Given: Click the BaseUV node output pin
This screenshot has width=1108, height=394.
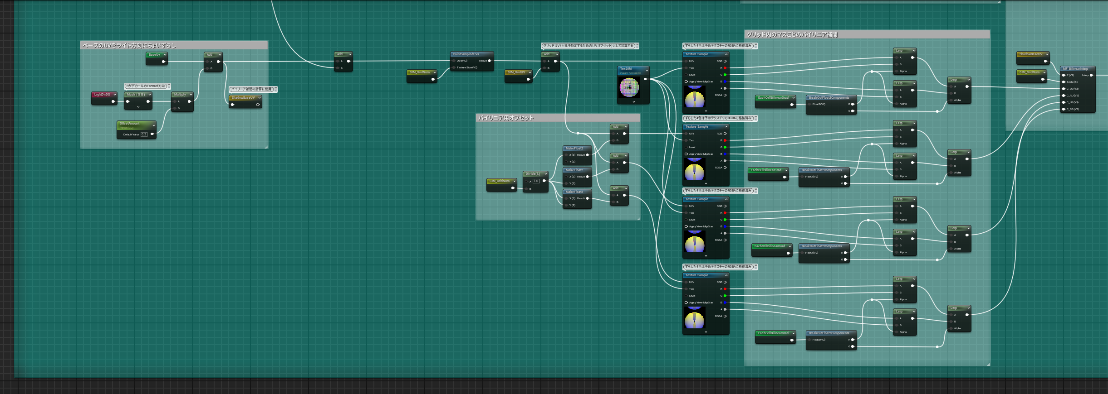Looking at the screenshot, I should (163, 62).
